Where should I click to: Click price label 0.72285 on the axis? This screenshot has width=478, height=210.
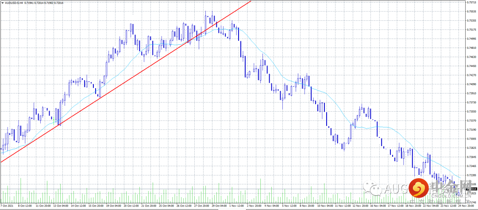[471, 175]
